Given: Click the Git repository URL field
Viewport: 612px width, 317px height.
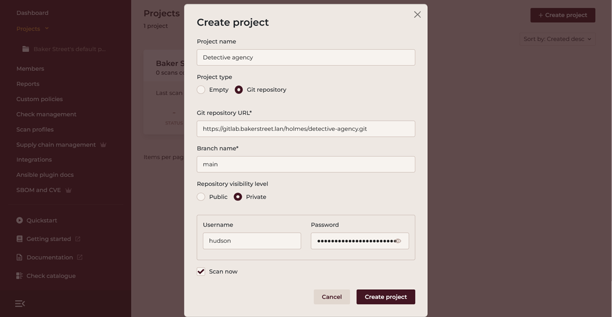Looking at the screenshot, I should 305,129.
